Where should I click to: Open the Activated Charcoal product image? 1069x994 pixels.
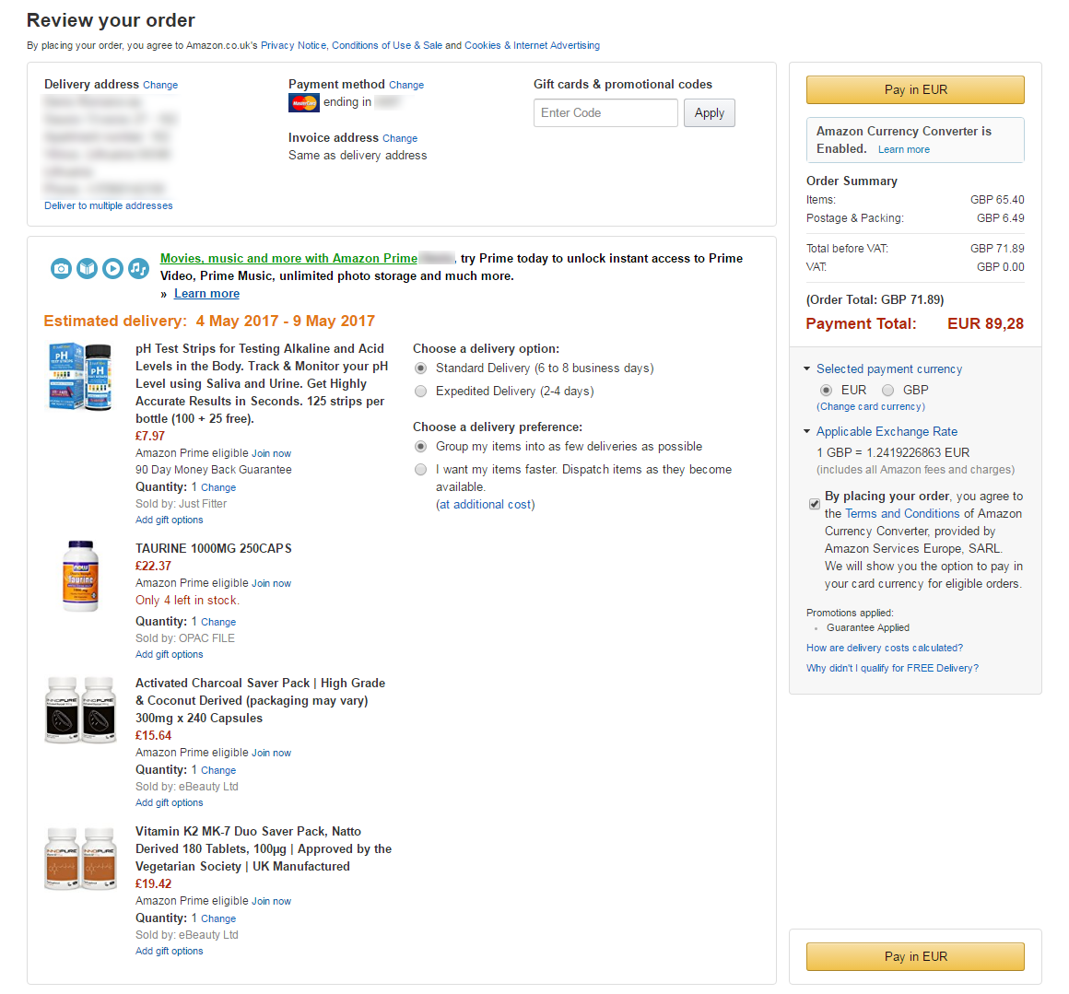pyautogui.click(x=80, y=709)
